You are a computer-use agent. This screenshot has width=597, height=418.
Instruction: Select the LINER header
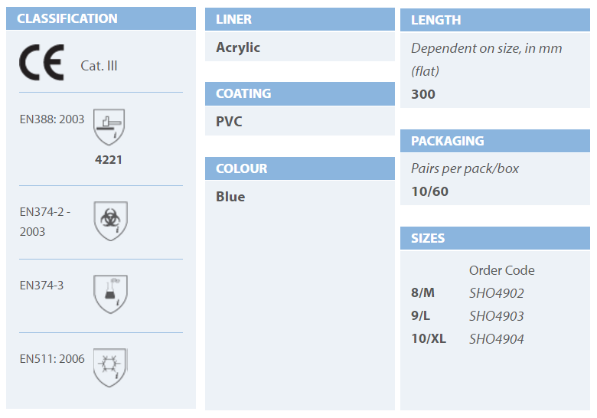coord(299,19)
